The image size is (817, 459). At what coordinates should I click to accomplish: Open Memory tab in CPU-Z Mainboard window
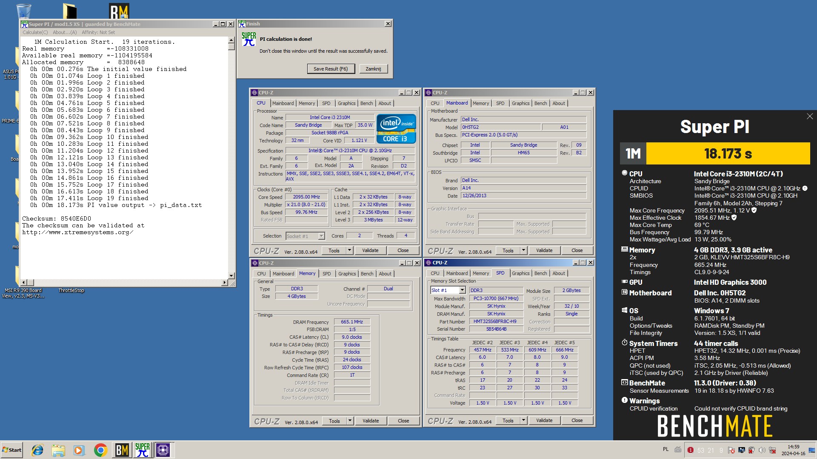481,103
